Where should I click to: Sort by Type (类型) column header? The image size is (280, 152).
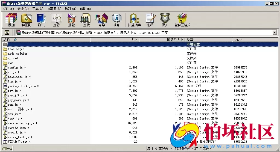(209, 40)
